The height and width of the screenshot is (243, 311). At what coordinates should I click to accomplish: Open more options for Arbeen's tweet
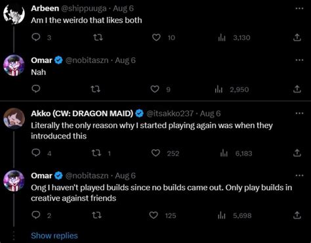299,9
